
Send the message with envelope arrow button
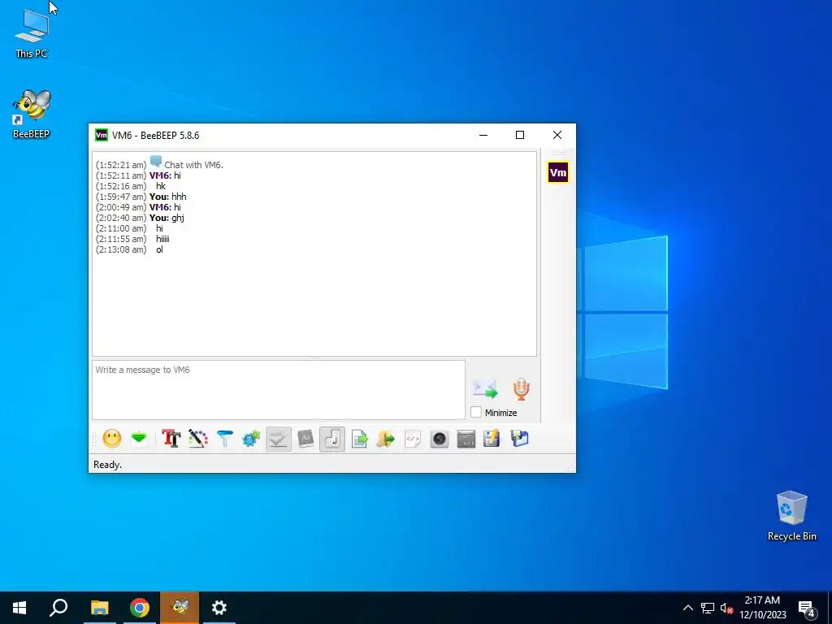[485, 389]
